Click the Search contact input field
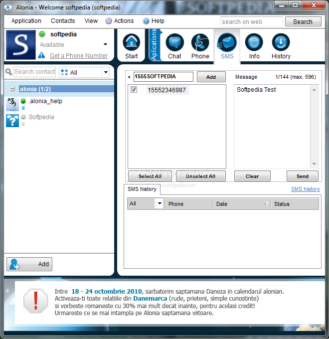Screen dimensions: 329x339 point(34,72)
